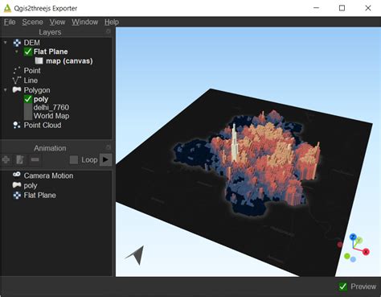Screen dimensions: 381x297
Task: Click the Camera Motion icon
Action: tap(17, 175)
